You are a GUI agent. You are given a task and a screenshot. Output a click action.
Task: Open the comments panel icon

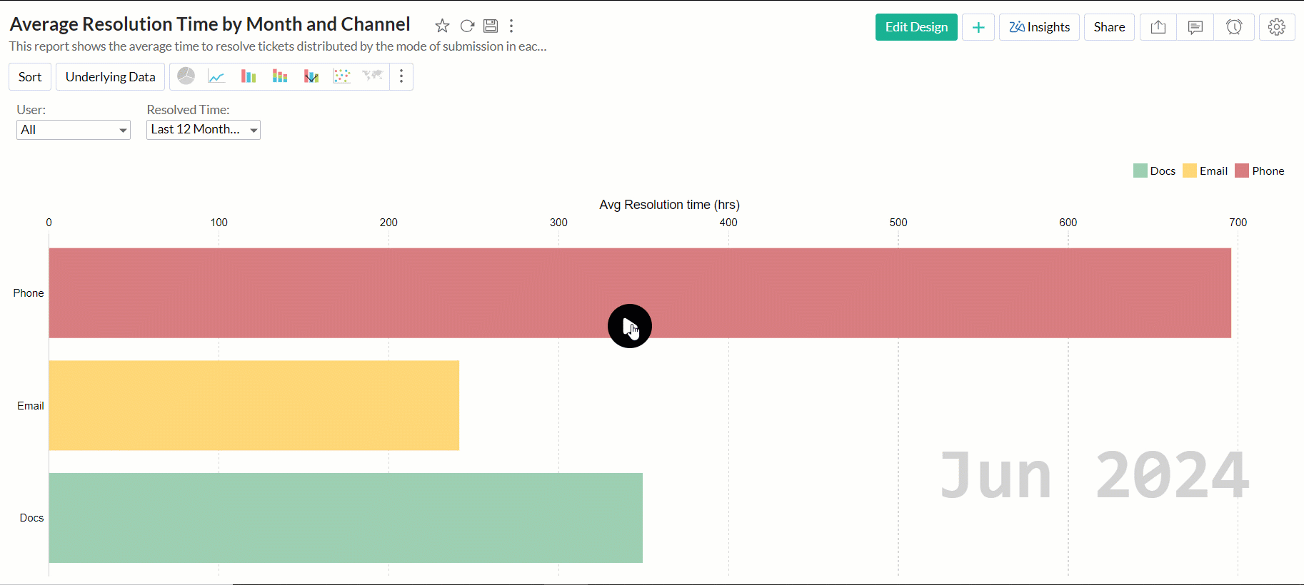pyautogui.click(x=1195, y=27)
